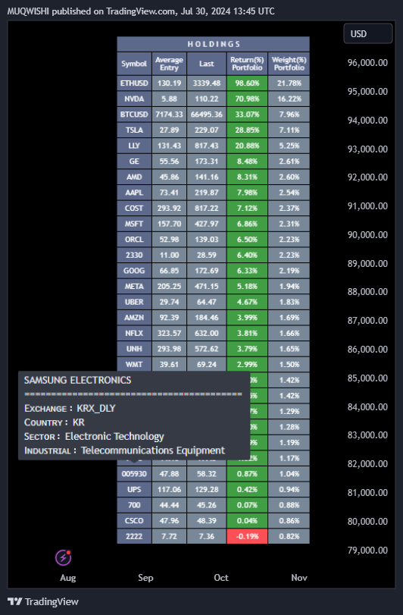Click the green 98.60% return cell
The width and height of the screenshot is (403, 615).
point(247,83)
